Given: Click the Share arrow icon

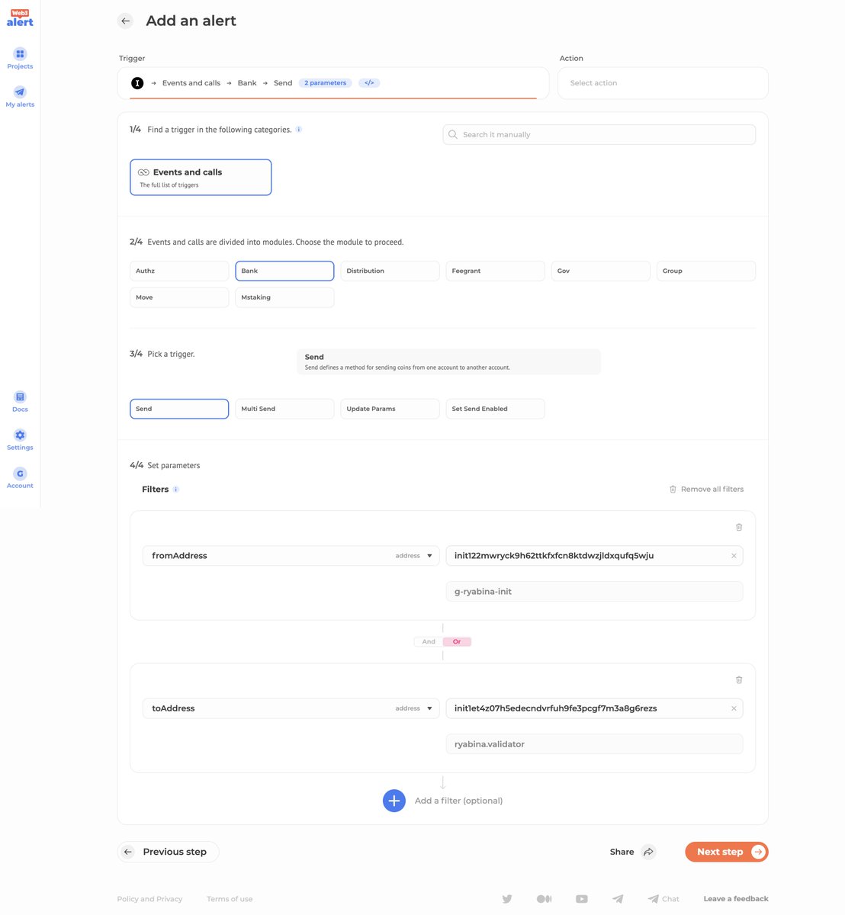Looking at the screenshot, I should pos(648,852).
